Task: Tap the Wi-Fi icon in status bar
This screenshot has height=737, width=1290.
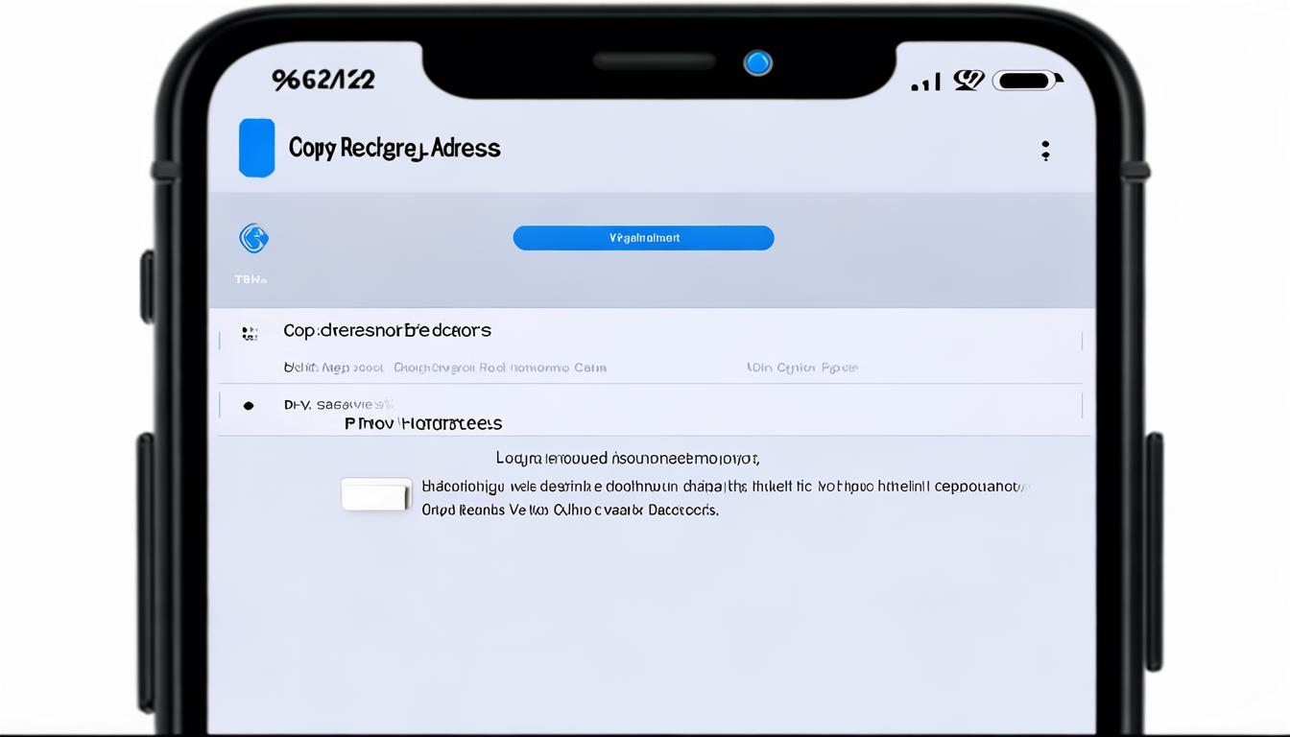Action: tap(967, 81)
